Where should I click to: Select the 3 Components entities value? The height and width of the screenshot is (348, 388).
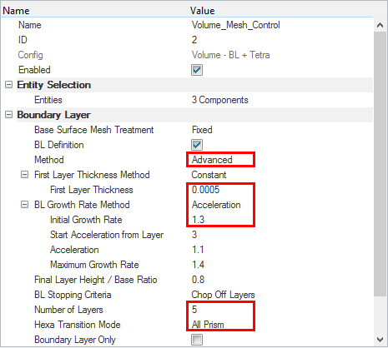pyautogui.click(x=219, y=100)
